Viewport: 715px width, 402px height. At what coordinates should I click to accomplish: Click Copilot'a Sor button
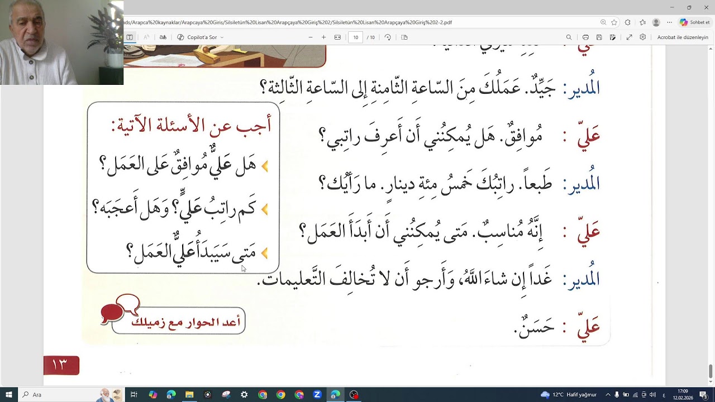(197, 37)
